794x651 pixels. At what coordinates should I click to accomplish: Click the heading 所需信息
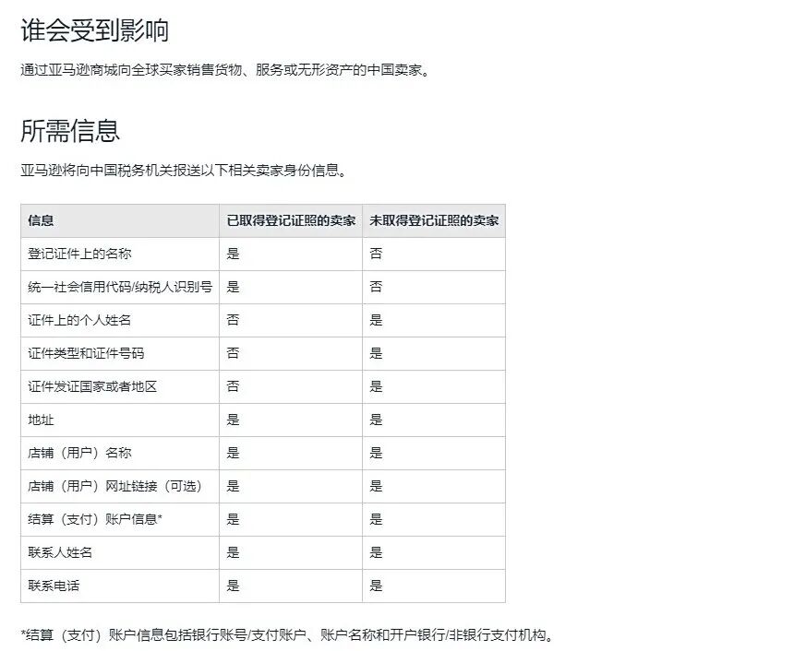click(70, 131)
